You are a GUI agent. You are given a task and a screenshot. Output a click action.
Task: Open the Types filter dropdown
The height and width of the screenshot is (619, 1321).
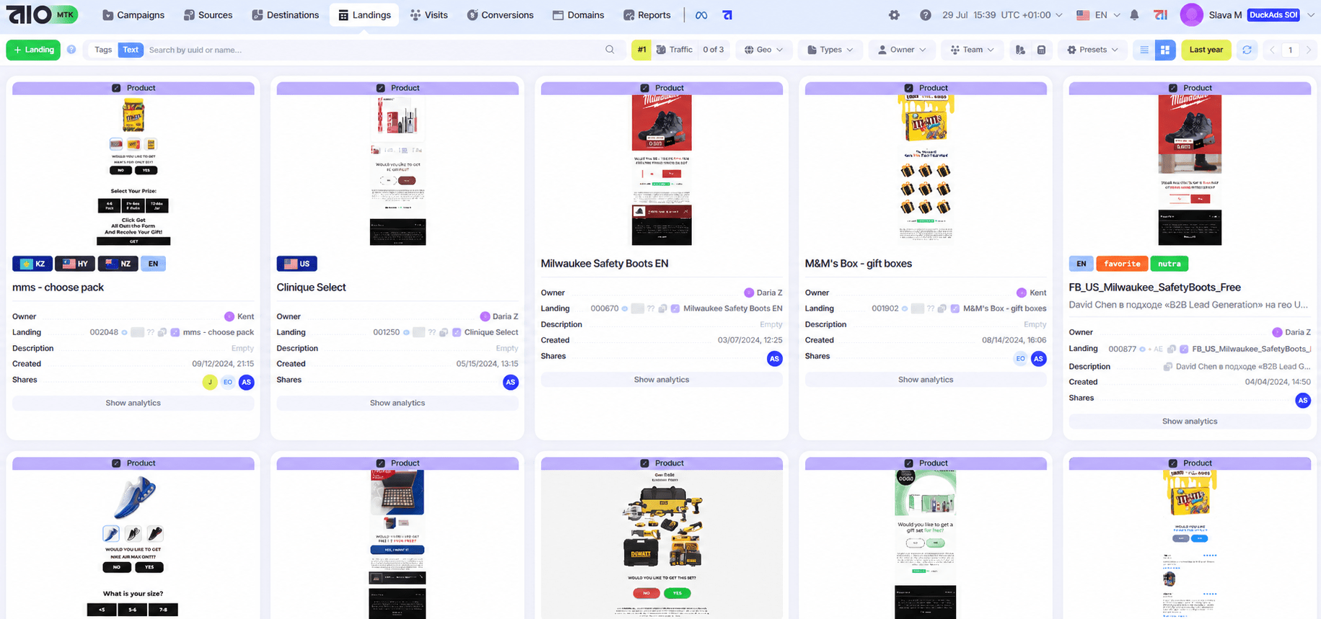click(x=830, y=50)
